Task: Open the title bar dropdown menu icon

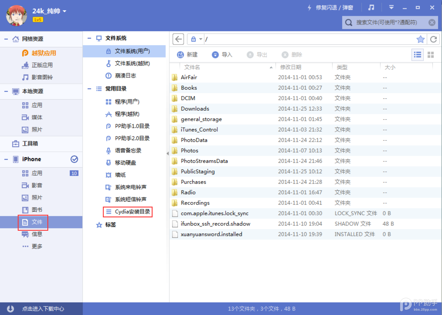Action: pyautogui.click(x=391, y=8)
